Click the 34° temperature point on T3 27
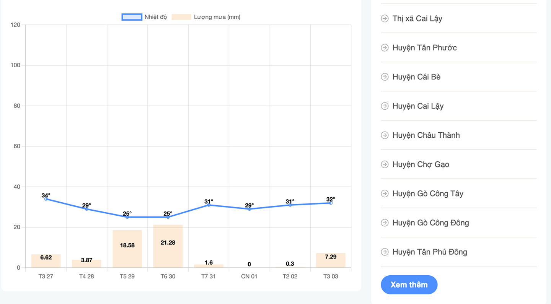The height and width of the screenshot is (304, 551). [x=46, y=199]
